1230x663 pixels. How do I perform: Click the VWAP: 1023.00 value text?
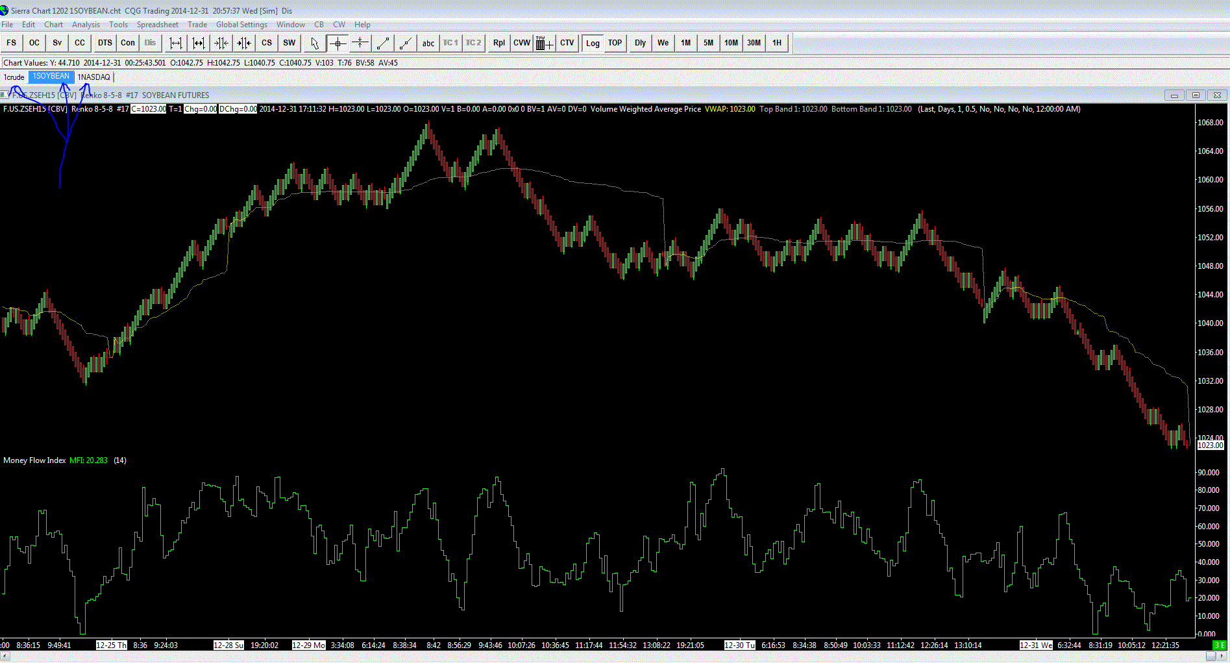(730, 109)
